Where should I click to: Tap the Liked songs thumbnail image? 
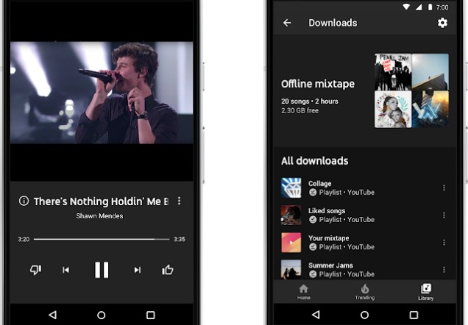(x=291, y=215)
